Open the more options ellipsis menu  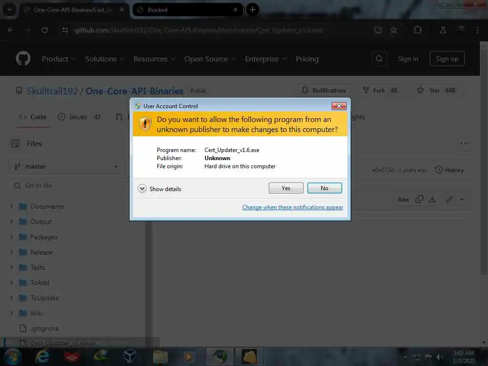coord(464,143)
